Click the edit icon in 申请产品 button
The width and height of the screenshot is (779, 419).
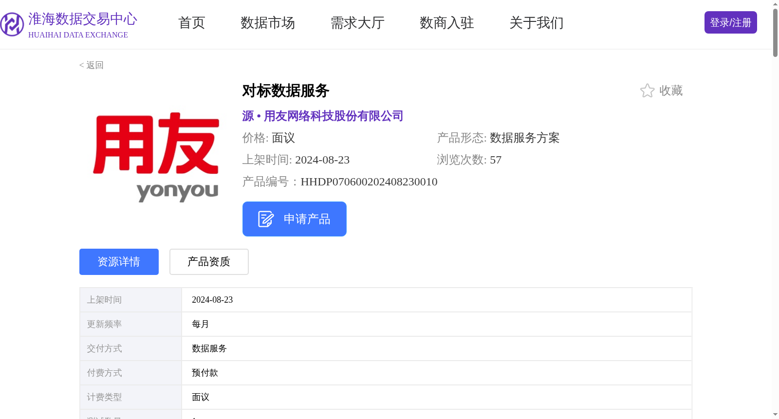[266, 219]
